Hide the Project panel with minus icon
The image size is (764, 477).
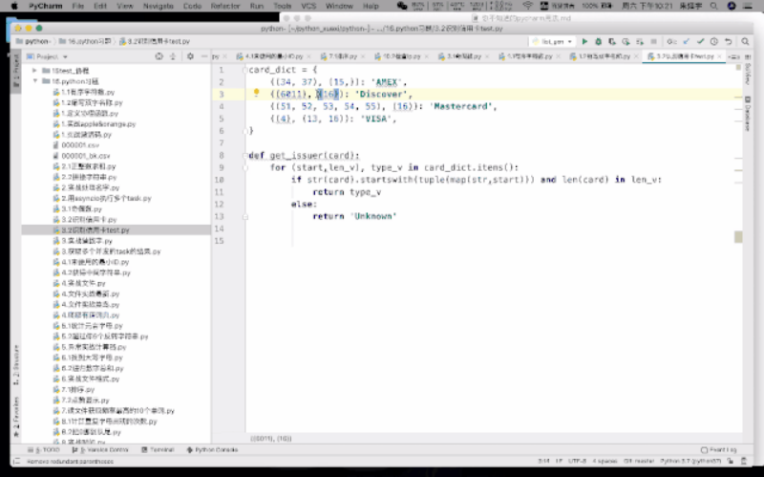(x=203, y=56)
